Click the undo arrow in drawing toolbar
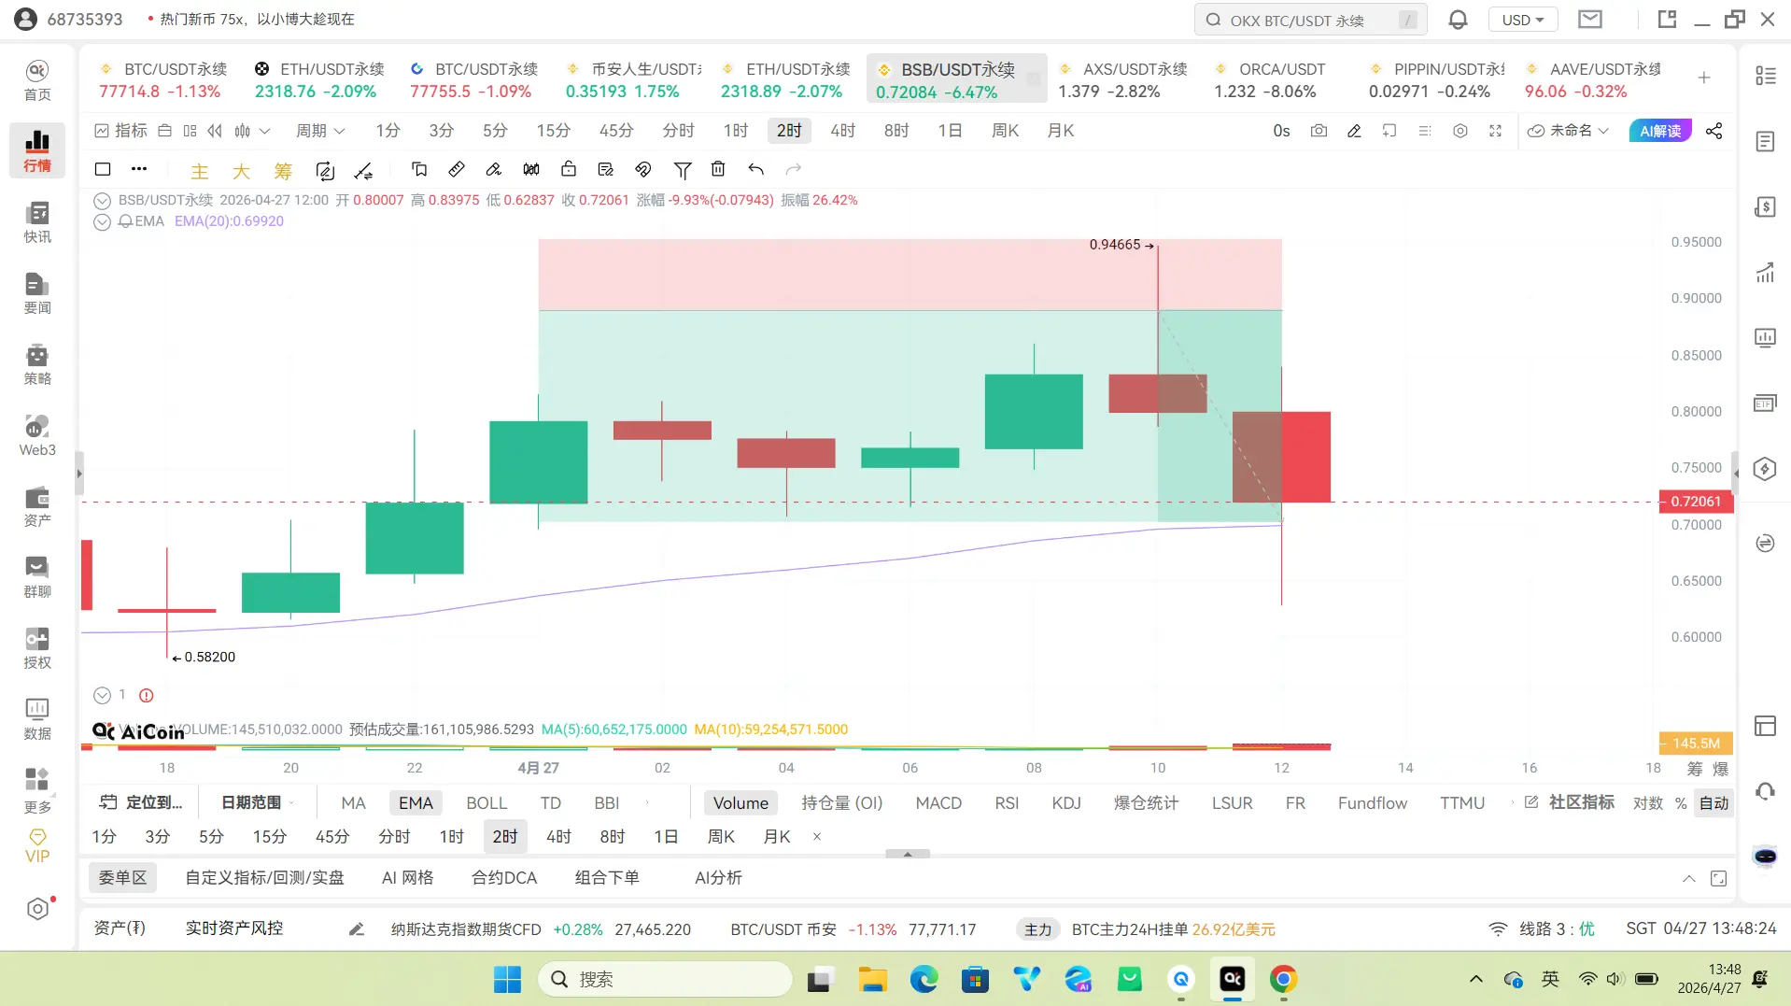 point(755,169)
